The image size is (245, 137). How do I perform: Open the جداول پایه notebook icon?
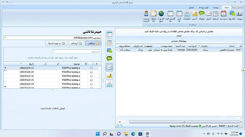tap(154, 13)
